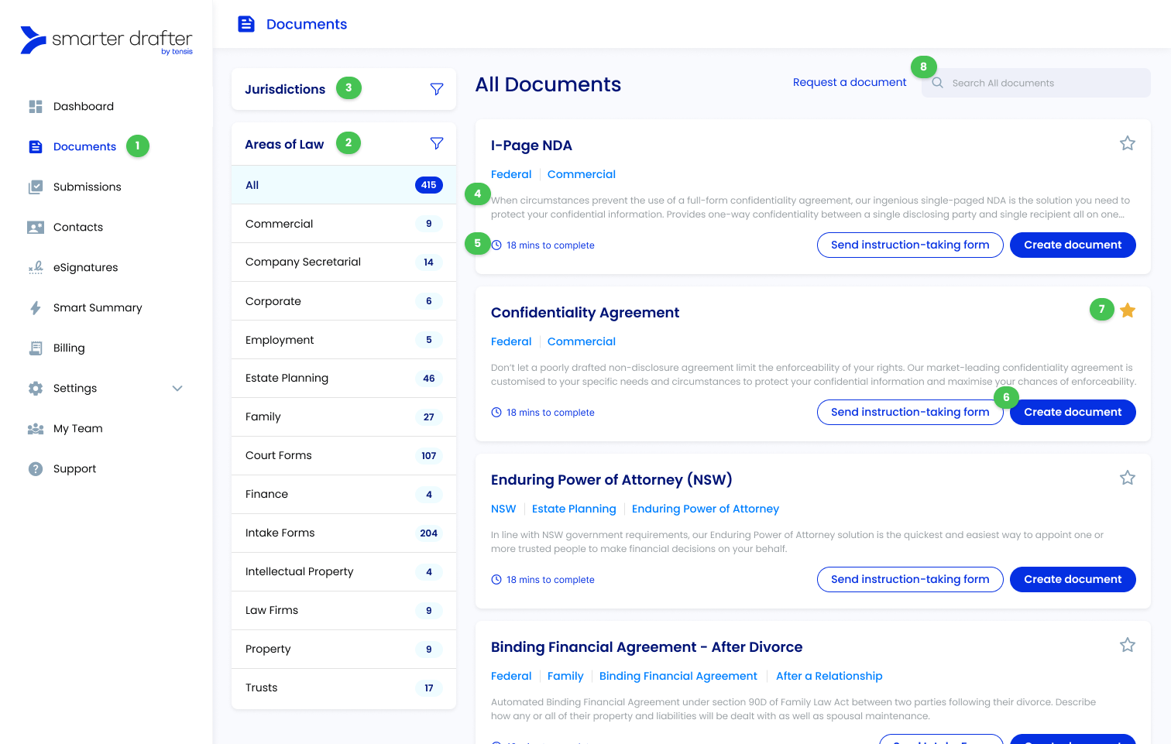Image resolution: width=1171 pixels, height=744 pixels.
Task: Open Support via the question mark icon
Action: tap(36, 468)
